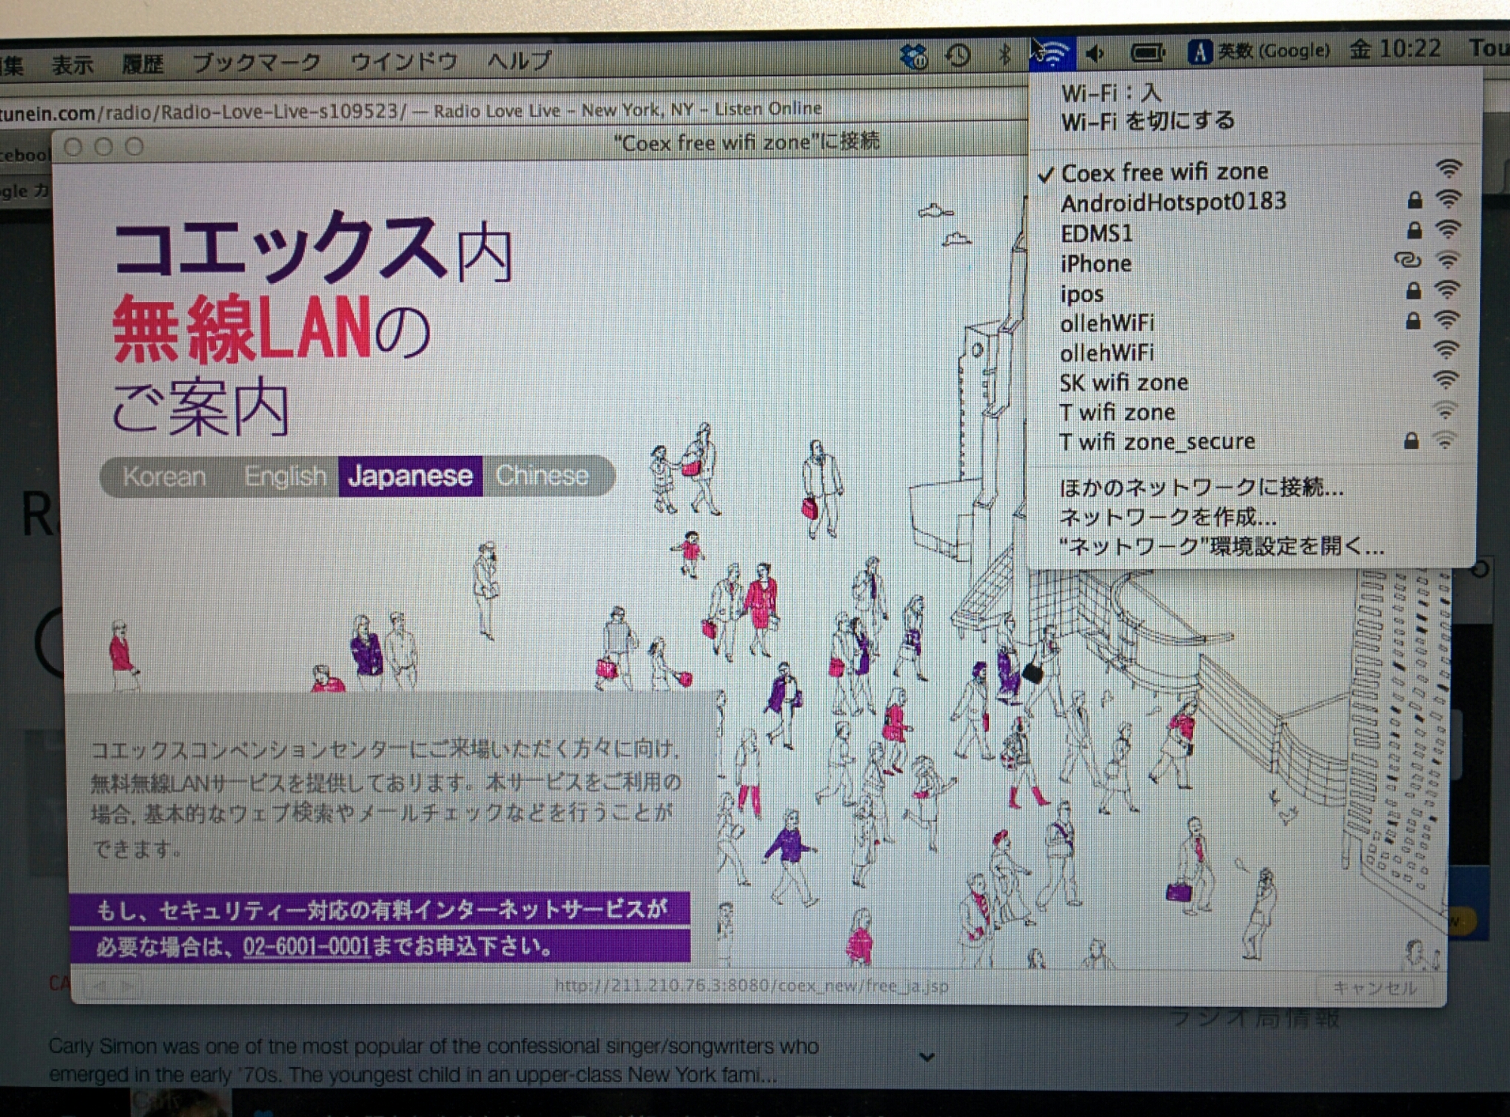Screen dimensions: 1510x1117
Task: Switch the portal language to English
Action: [x=285, y=476]
